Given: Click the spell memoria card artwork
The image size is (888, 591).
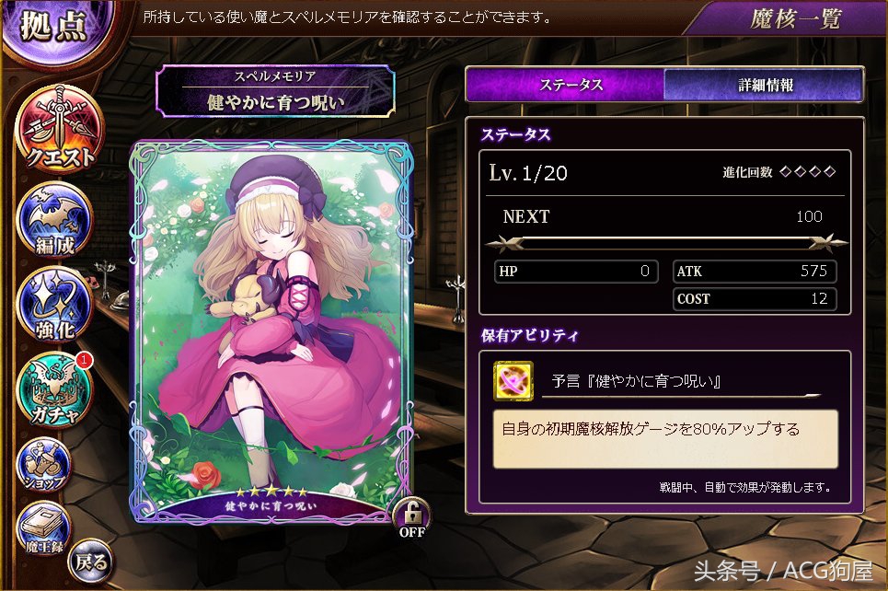Looking at the screenshot, I should tap(273, 331).
